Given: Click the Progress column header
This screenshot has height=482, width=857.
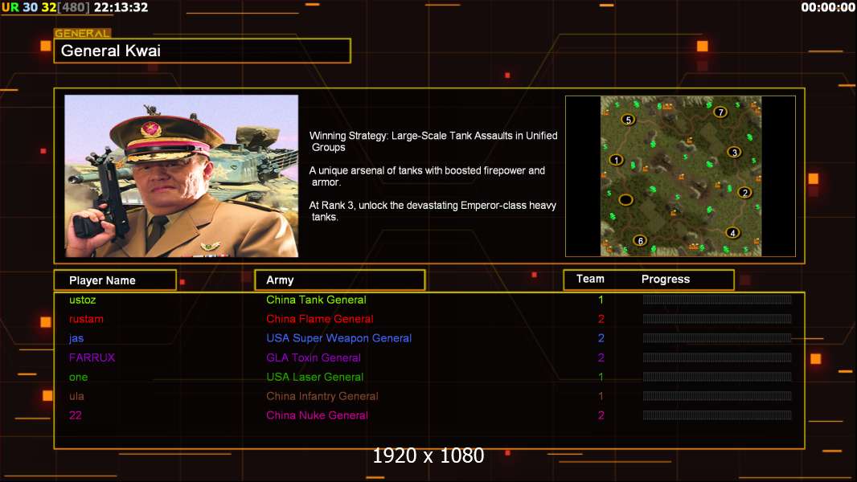Looking at the screenshot, I should 666,279.
